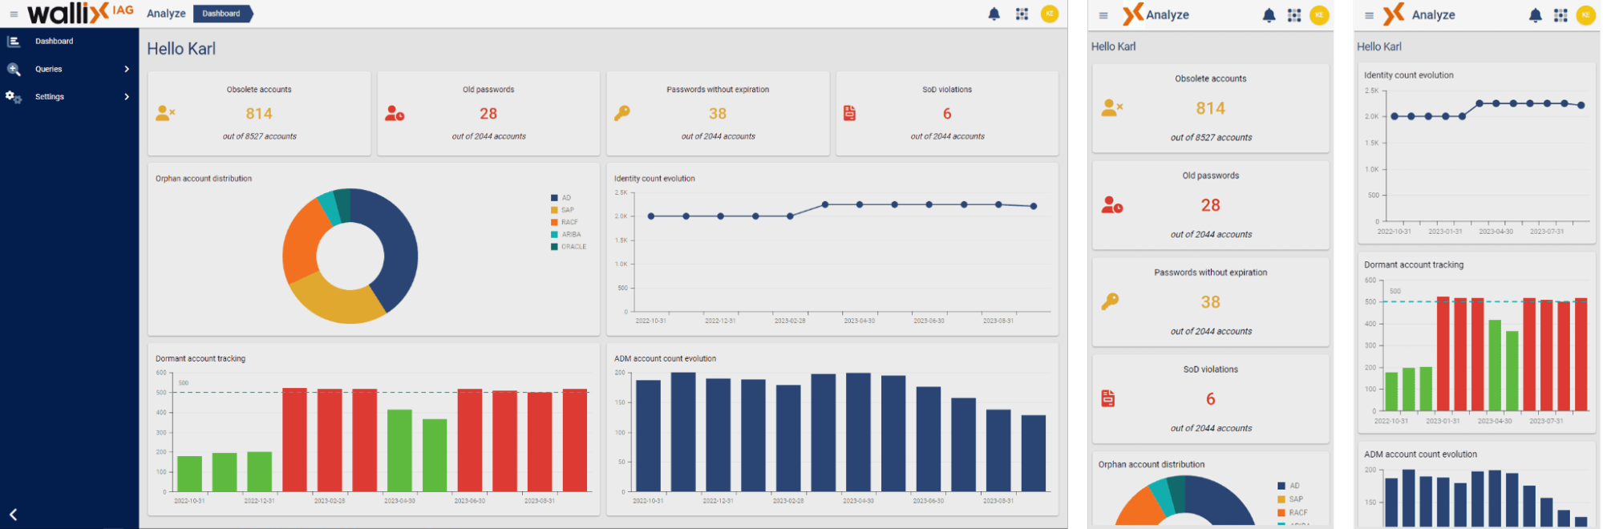This screenshot has height=529, width=1603.
Task: Click 'Orphan account distribution' title in middle mobile view
Action: (1152, 464)
